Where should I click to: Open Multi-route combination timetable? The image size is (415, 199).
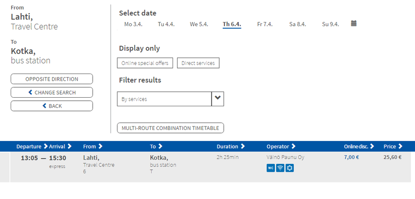pos(171,128)
